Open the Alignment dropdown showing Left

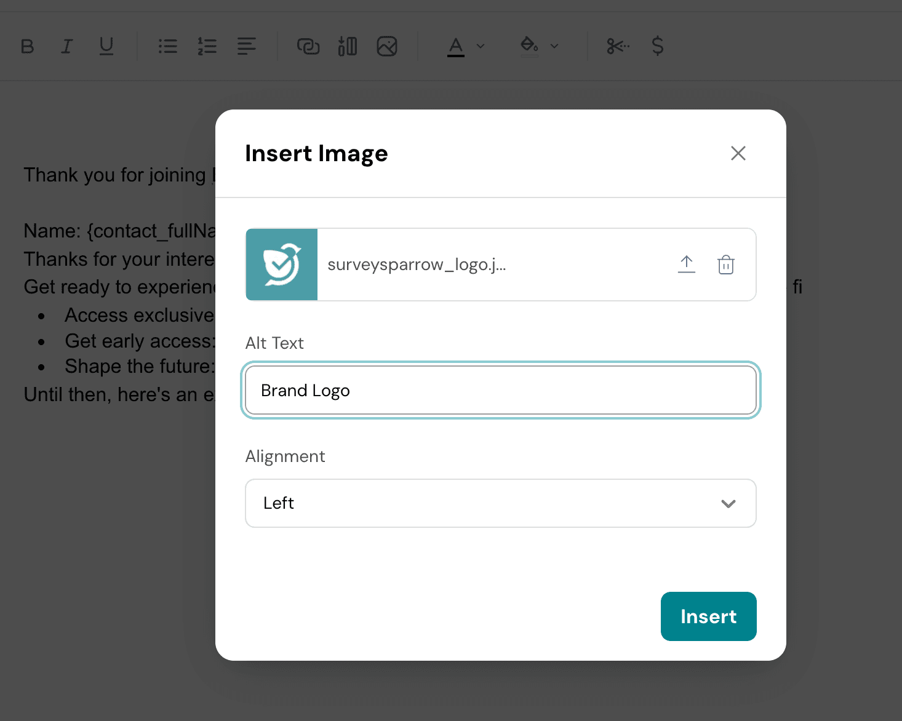coord(500,503)
